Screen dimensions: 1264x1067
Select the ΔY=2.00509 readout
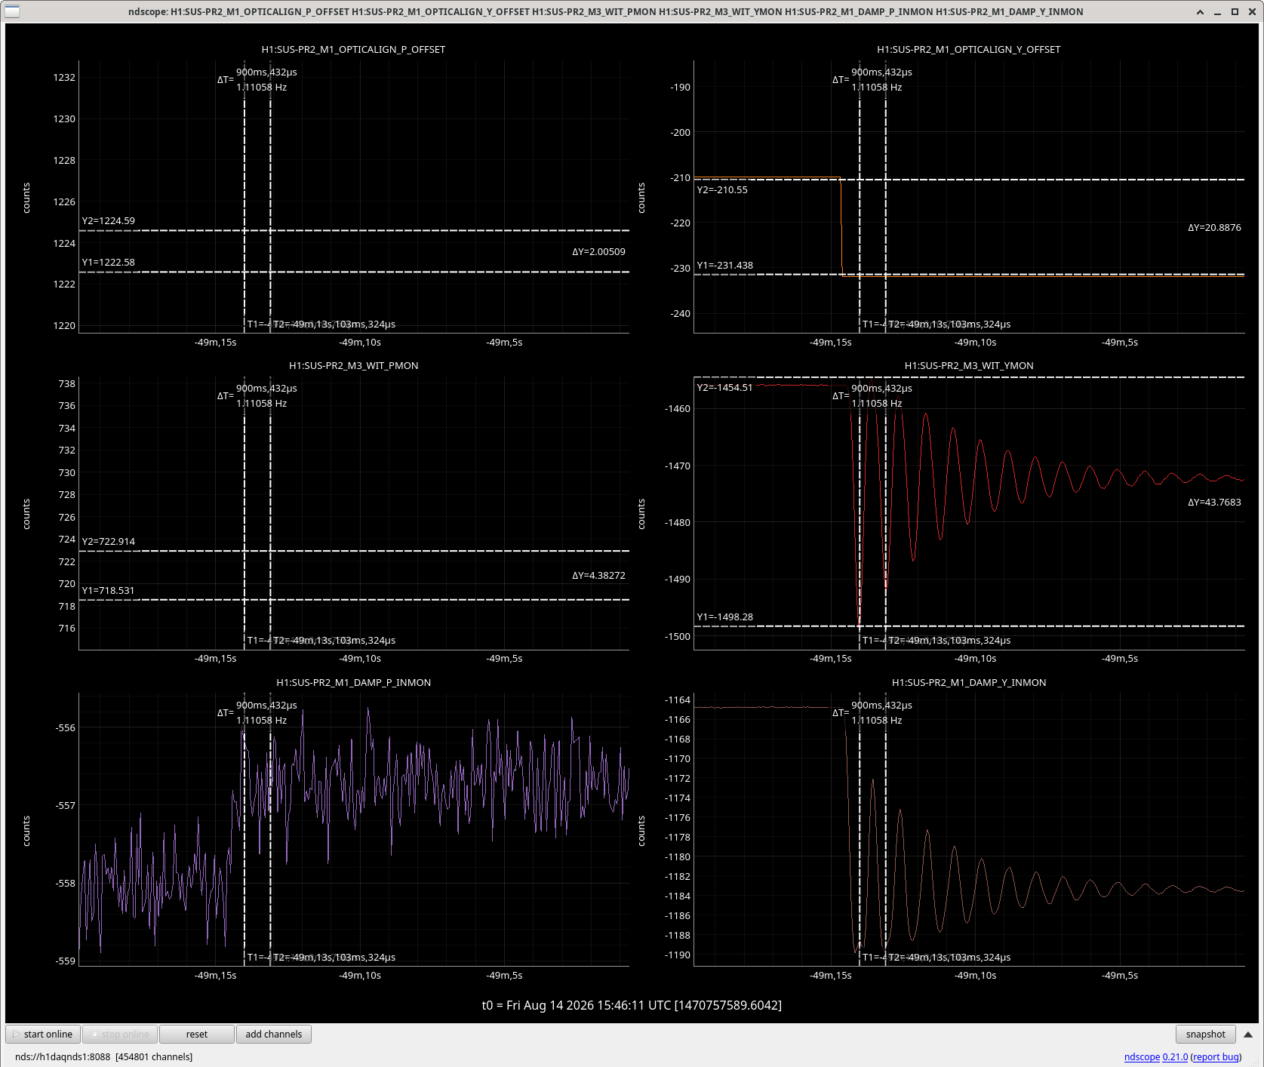pos(598,252)
